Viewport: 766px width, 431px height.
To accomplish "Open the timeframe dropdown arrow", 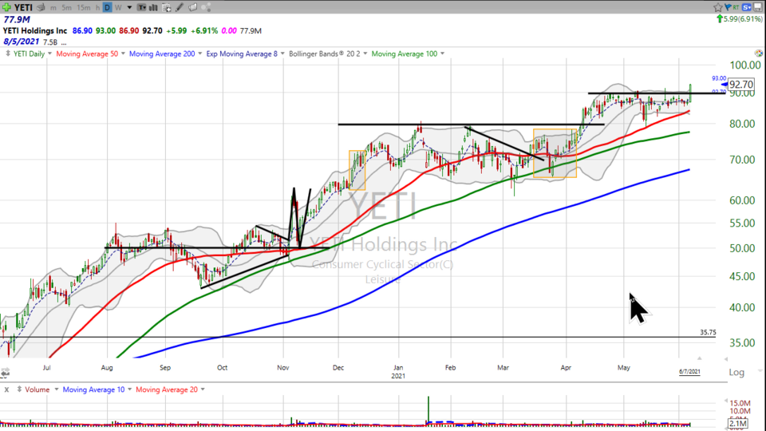I will tap(129, 7).
